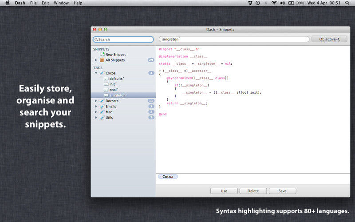Click the Emails count badge
355x222 pixels.
[151, 107]
